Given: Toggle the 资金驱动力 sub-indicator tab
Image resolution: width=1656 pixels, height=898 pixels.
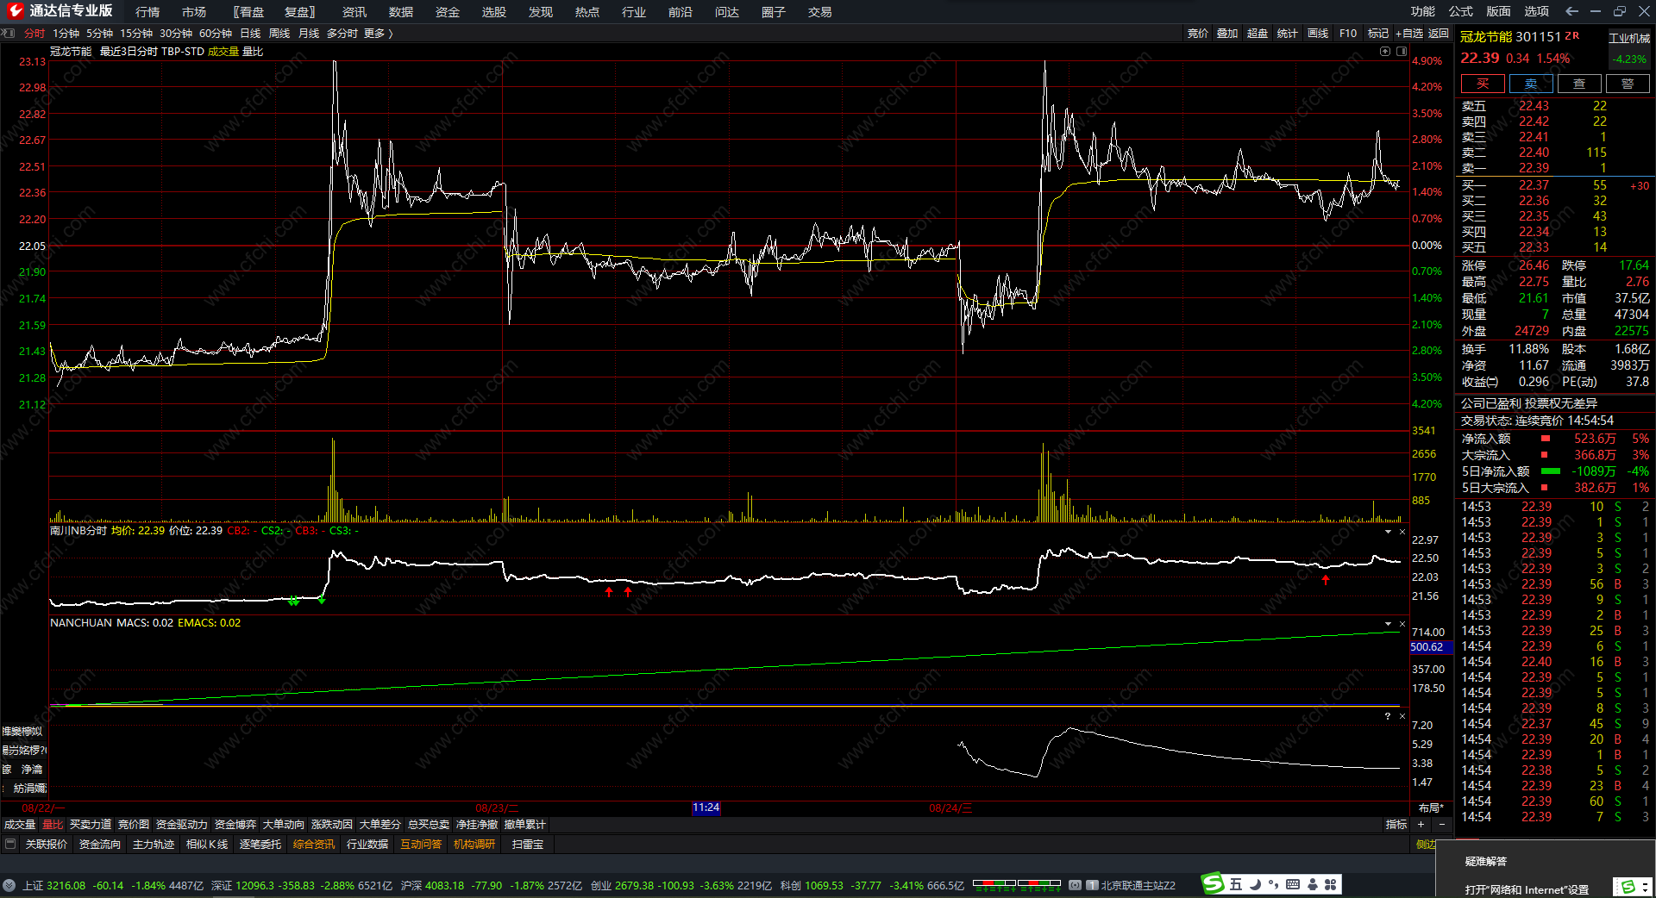Looking at the screenshot, I should click(x=182, y=825).
